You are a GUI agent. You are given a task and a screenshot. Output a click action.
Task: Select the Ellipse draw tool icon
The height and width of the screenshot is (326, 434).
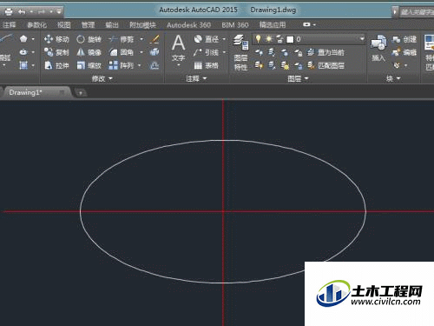23,52
